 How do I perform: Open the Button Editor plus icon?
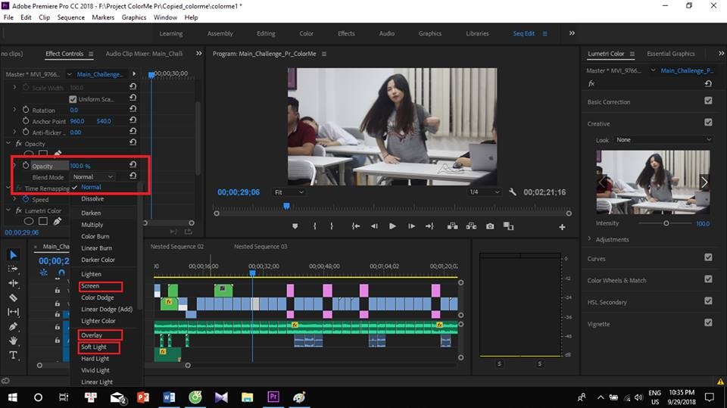(562, 227)
